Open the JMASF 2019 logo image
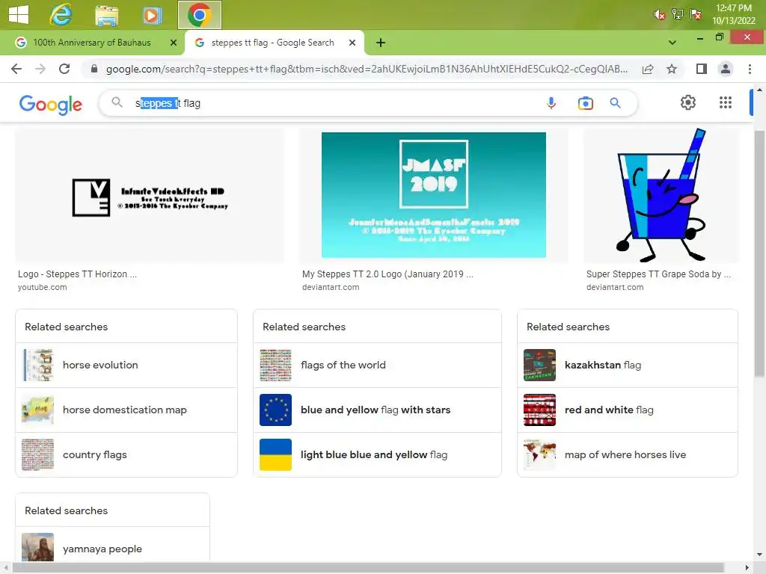Screen dimensions: 766x574 pyautogui.click(x=433, y=195)
